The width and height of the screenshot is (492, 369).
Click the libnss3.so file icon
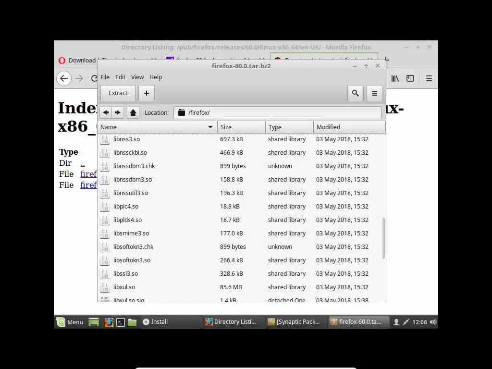coord(105,139)
